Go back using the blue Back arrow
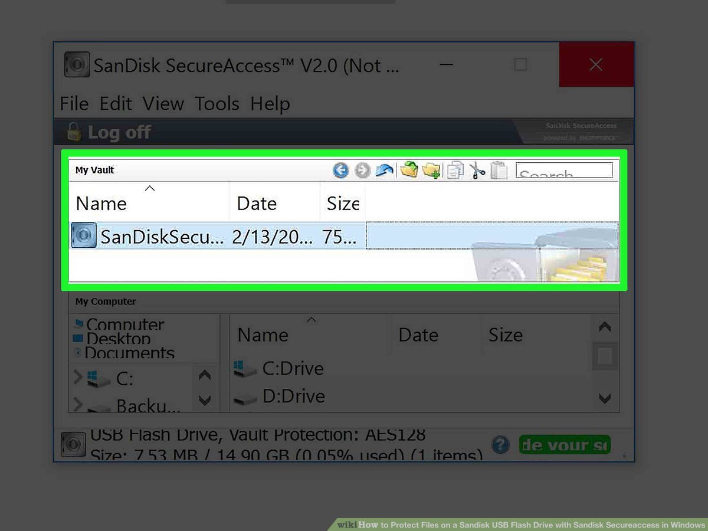Screen dimensions: 708x531 (341, 171)
